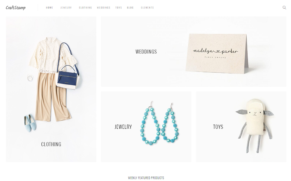
Task: Click the Clothing category label
Action: coord(51,144)
